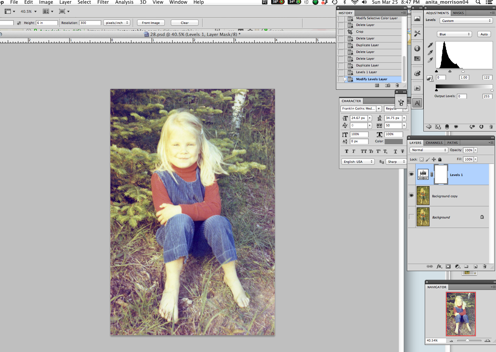Open the Levels preset dropdown showing Custom

pos(466,21)
